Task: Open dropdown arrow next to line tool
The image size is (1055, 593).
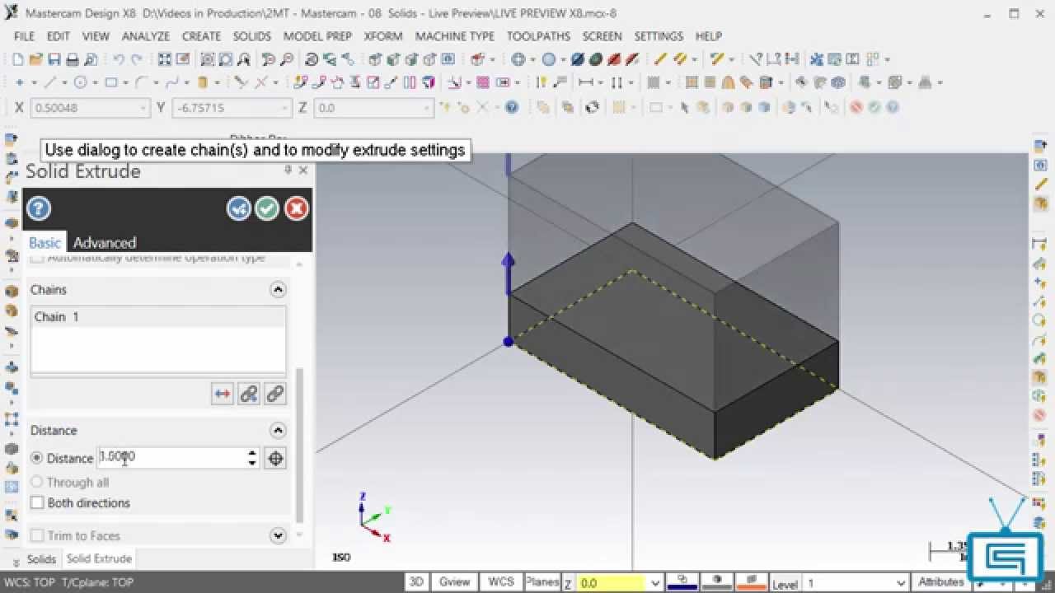Action: point(65,82)
